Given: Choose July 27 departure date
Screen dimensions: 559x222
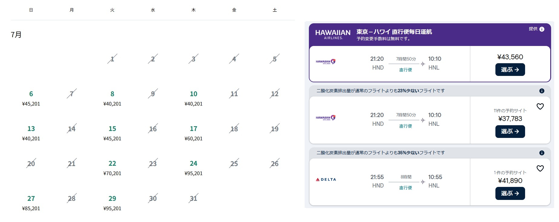Looking at the screenshot, I should tap(31, 203).
